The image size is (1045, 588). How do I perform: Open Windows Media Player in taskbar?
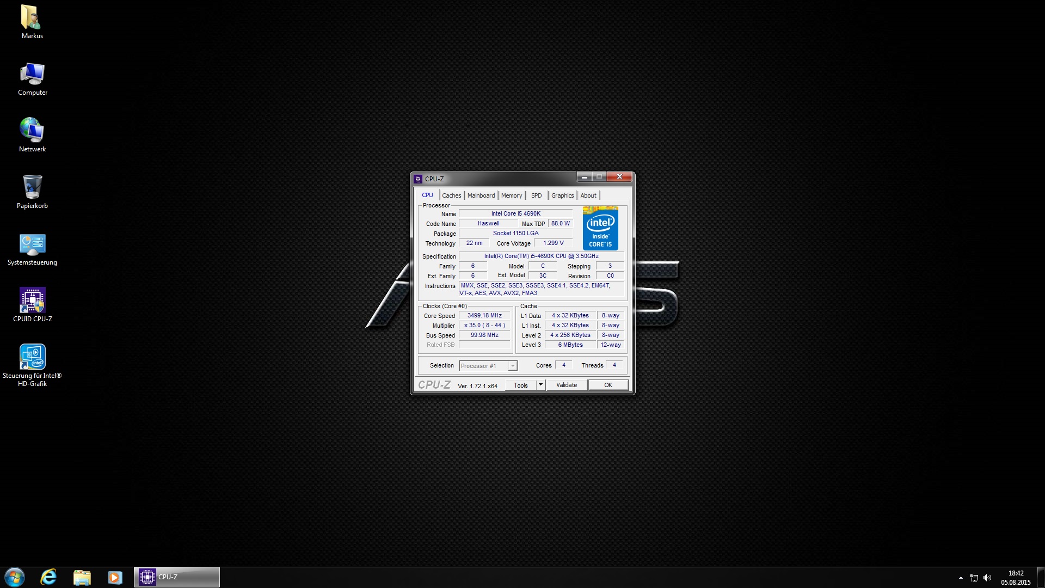pyautogui.click(x=115, y=577)
